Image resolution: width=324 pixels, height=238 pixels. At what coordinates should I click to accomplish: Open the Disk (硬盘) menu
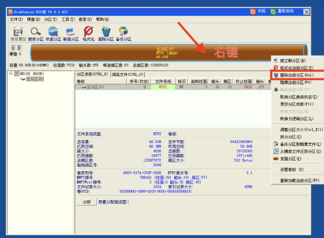[33, 19]
